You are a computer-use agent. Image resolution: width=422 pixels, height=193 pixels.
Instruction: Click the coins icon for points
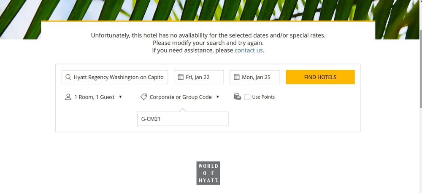(238, 97)
